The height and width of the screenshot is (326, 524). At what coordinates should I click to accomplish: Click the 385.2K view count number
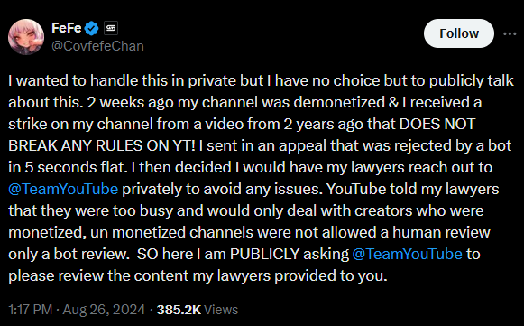coord(179,310)
